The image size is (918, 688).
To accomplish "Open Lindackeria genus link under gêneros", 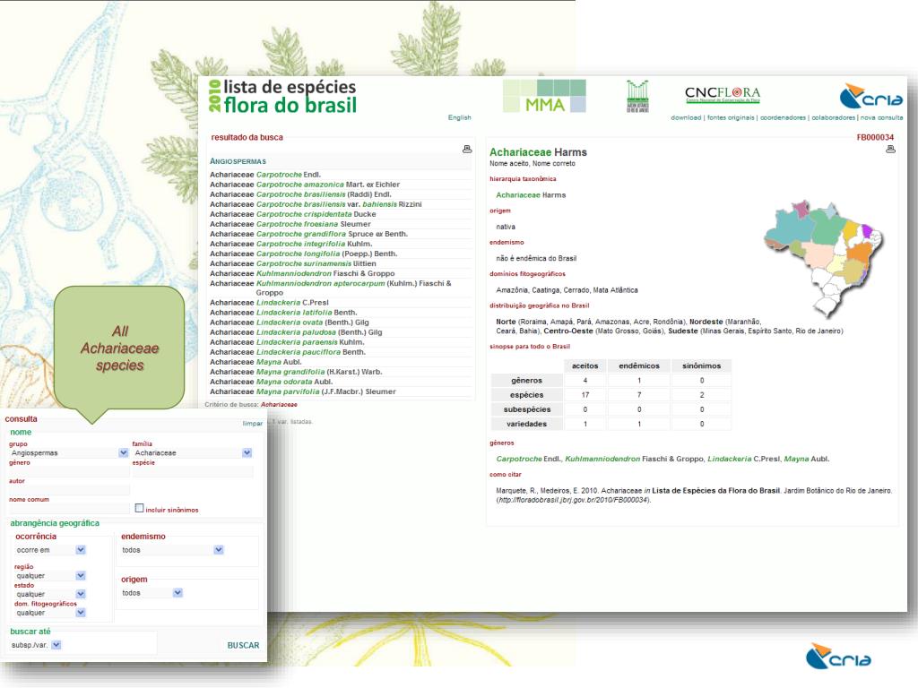I will (730, 459).
